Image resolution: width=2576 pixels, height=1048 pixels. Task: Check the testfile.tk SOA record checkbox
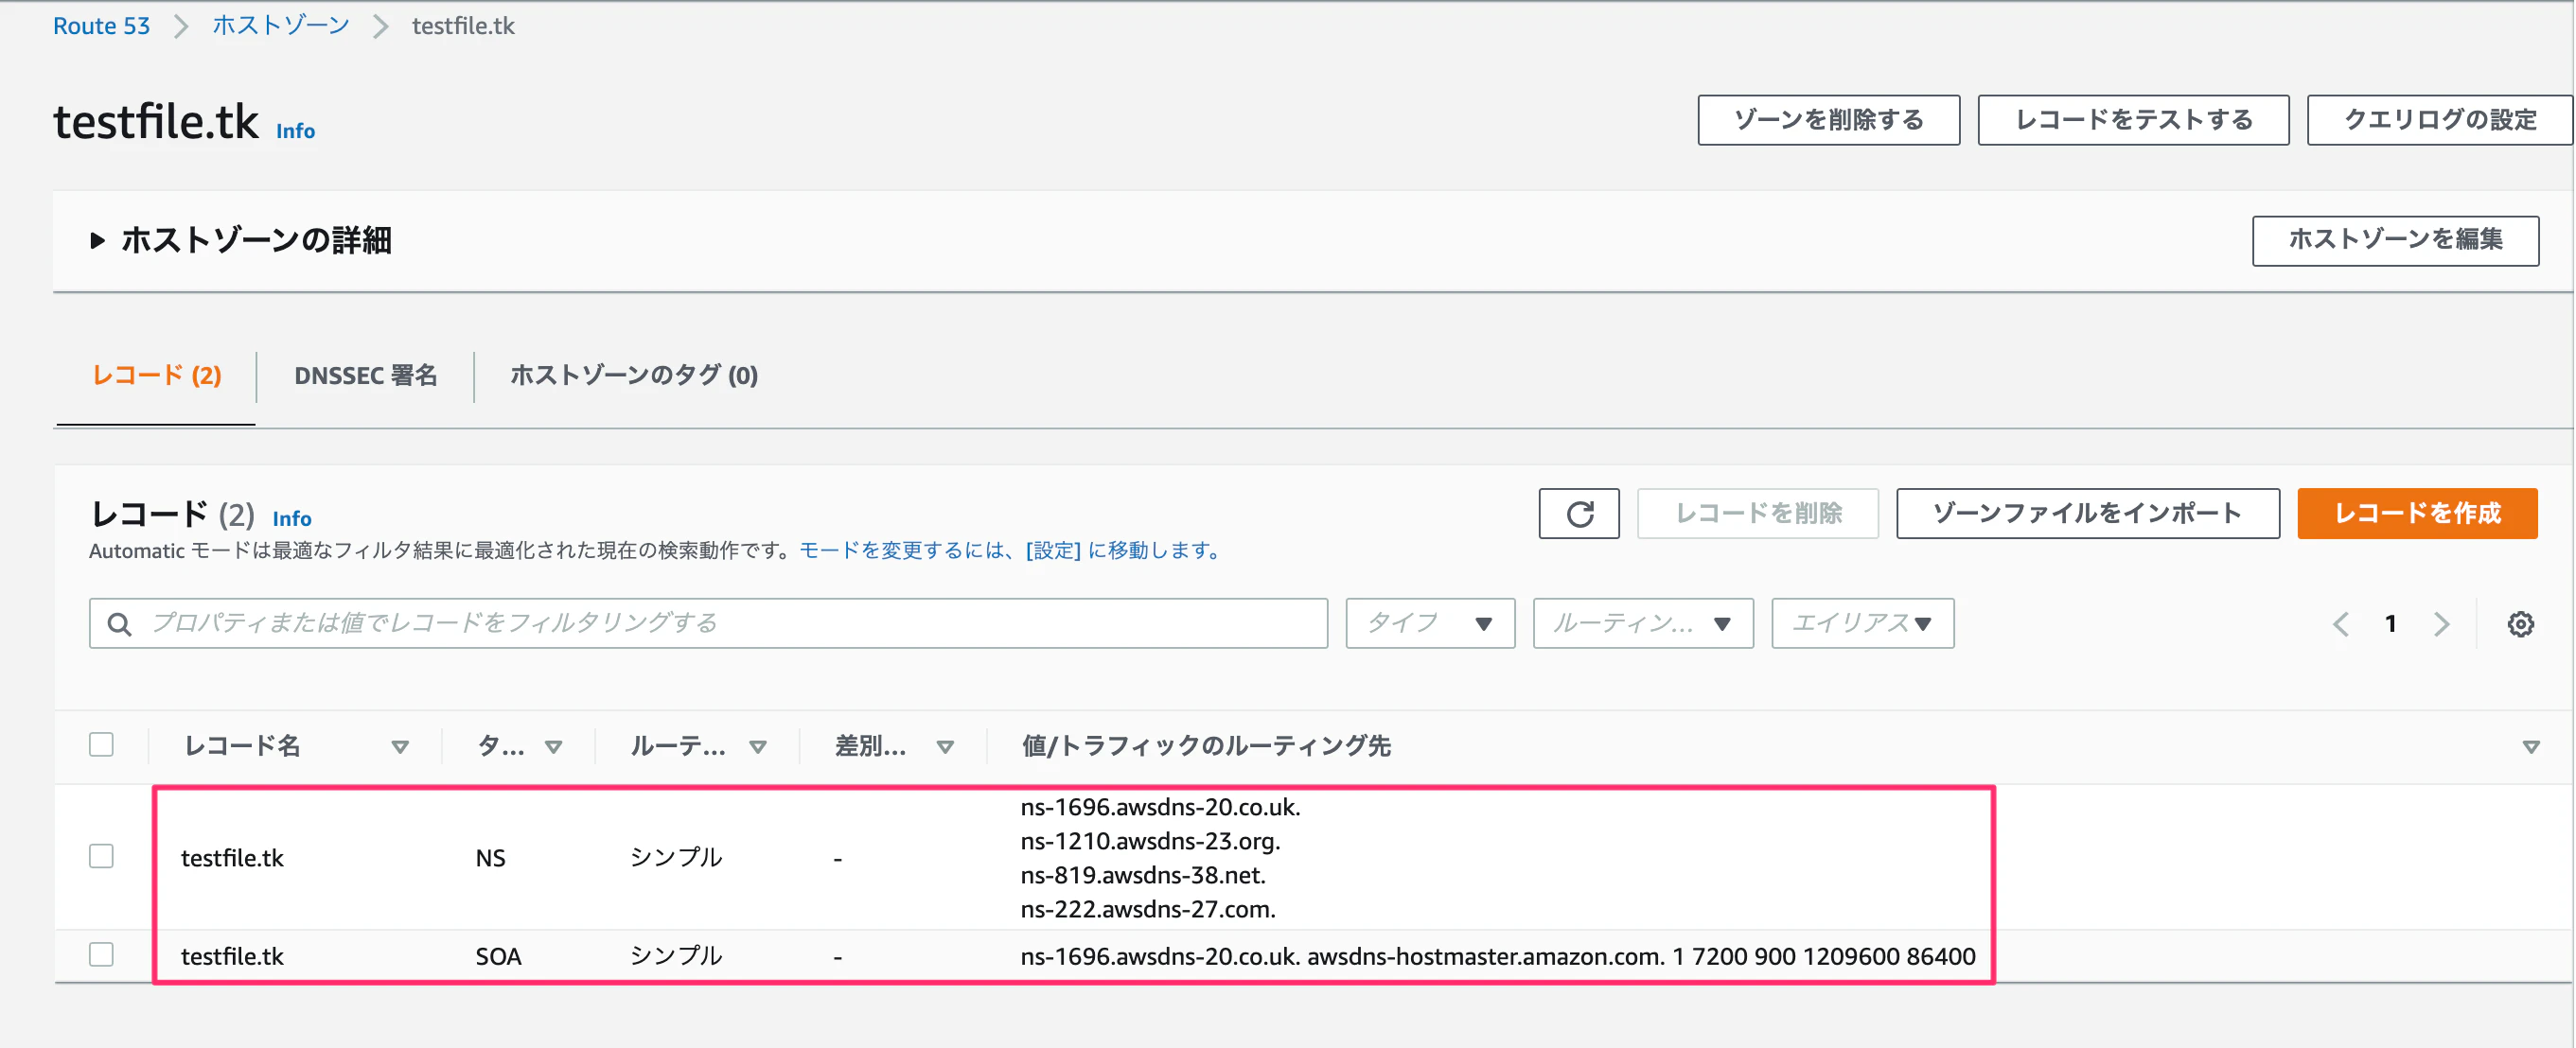pos(101,954)
